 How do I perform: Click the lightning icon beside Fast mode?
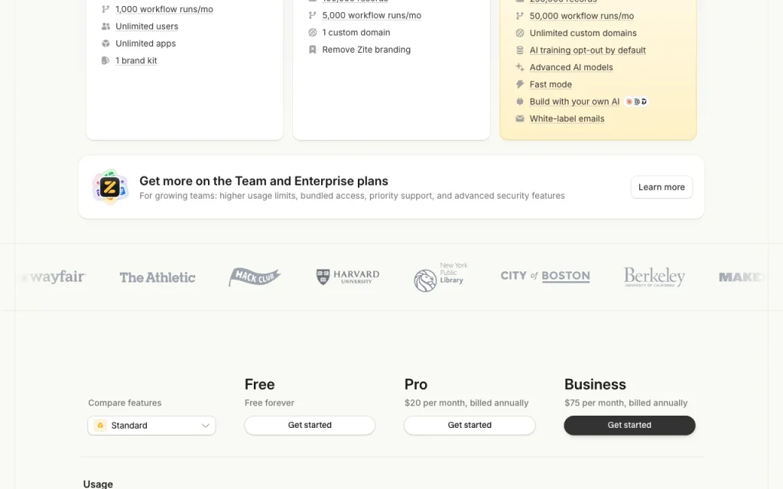[520, 84]
